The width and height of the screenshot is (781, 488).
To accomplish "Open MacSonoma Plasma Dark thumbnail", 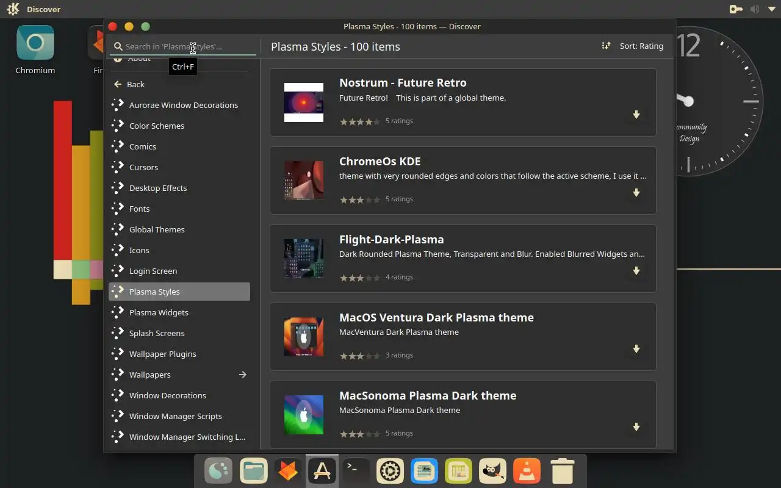I will click(304, 415).
